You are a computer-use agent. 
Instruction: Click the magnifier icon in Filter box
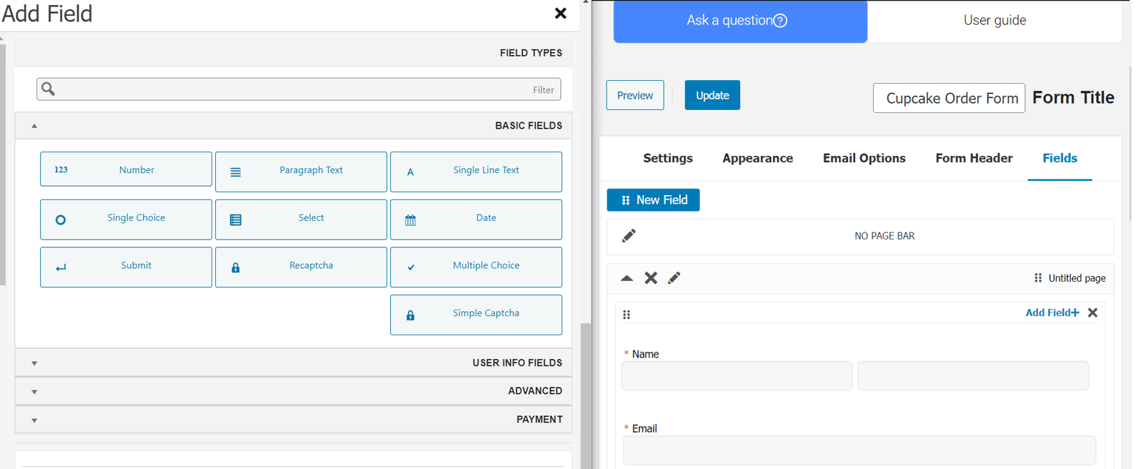point(48,89)
